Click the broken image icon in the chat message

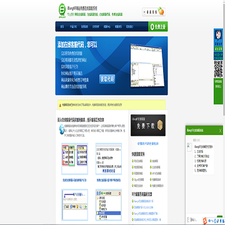pyautogui.click(x=189, y=147)
